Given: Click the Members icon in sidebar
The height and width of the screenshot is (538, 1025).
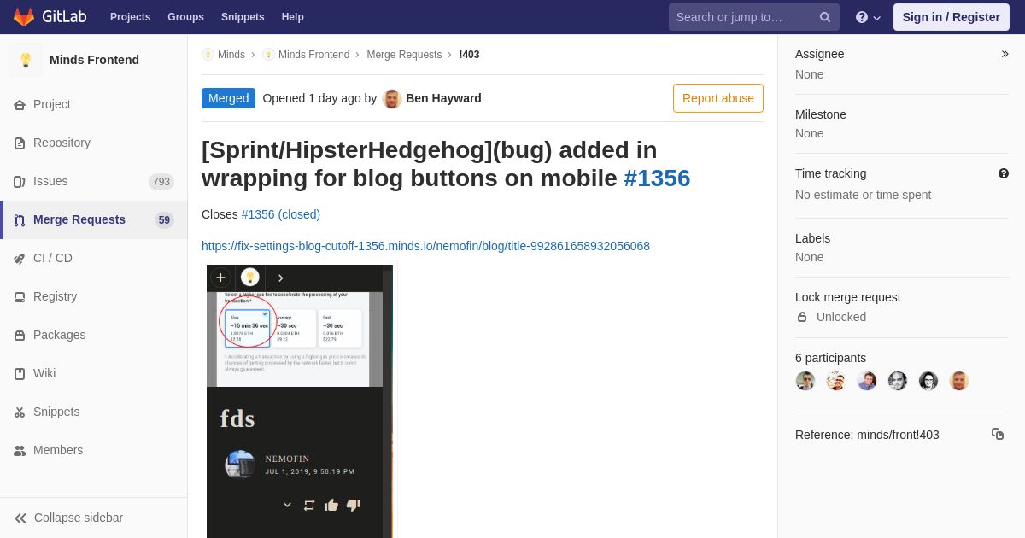Looking at the screenshot, I should (20, 451).
